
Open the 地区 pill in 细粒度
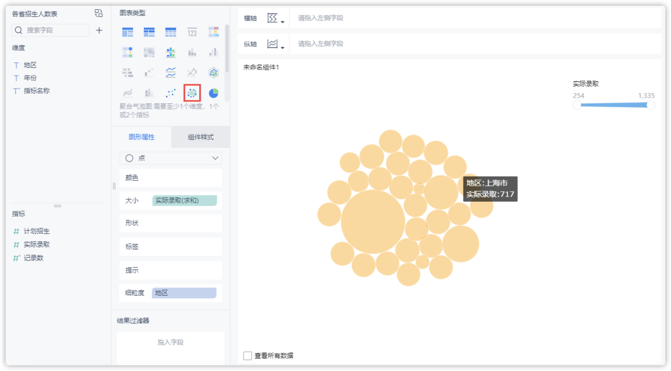184,293
